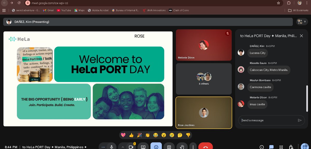Go back in browser
311x149 pixels.
pyautogui.click(x=5, y=3)
